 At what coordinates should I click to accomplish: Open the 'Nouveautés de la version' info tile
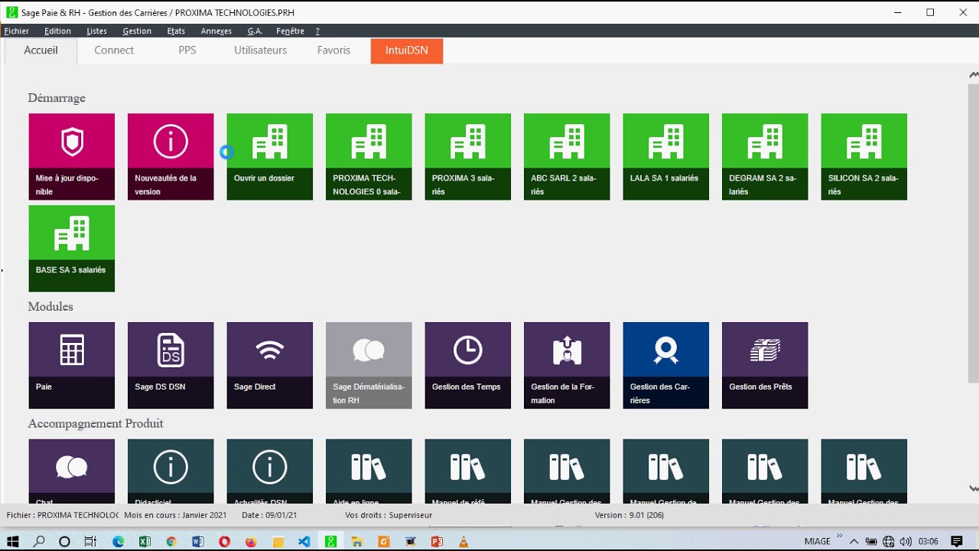tap(171, 157)
